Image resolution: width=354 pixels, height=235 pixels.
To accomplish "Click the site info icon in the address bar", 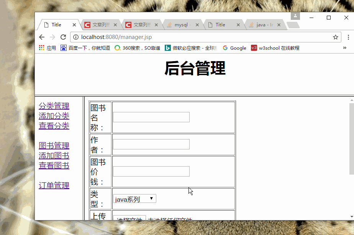I will coord(77,37).
